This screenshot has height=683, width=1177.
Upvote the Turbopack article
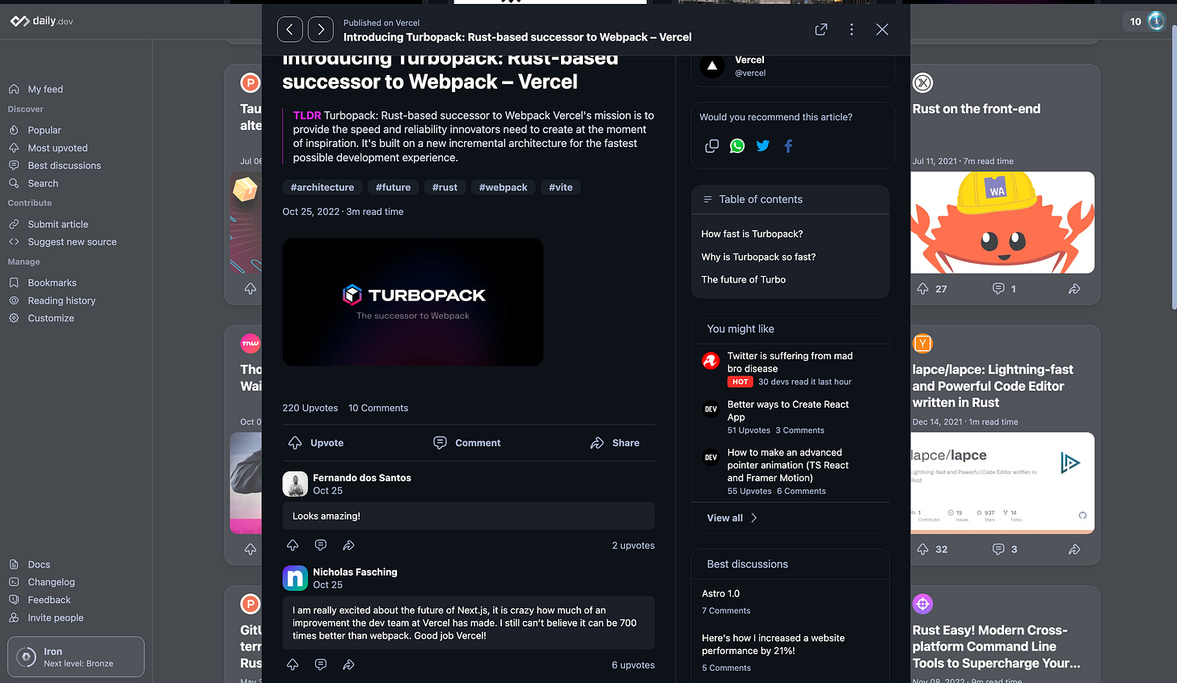point(316,443)
